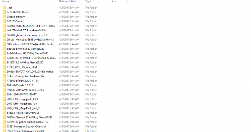This screenshot has height=132, width=251.
Task: Click folder icon of 2017_CHP_MegaPack_Part_1
Action: [x=4, y=104]
